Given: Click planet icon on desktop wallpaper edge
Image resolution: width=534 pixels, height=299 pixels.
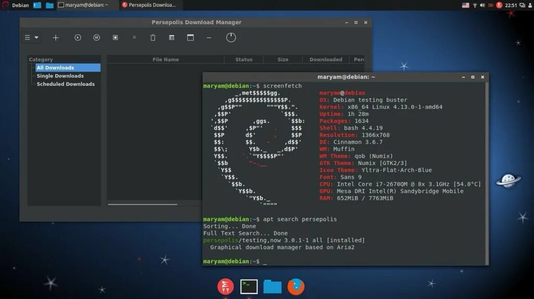Looking at the screenshot, I should 508,180.
